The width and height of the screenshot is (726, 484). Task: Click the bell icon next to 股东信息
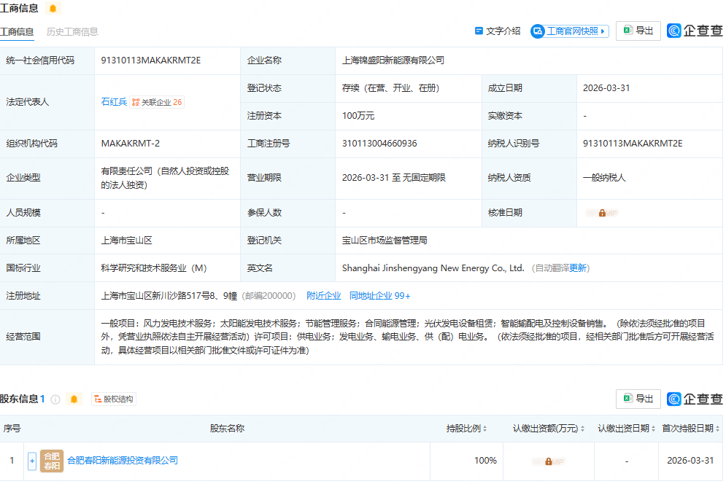coord(73,399)
